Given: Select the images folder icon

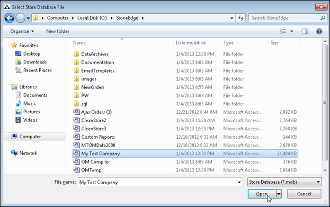Looking at the screenshot, I should (x=76, y=79).
